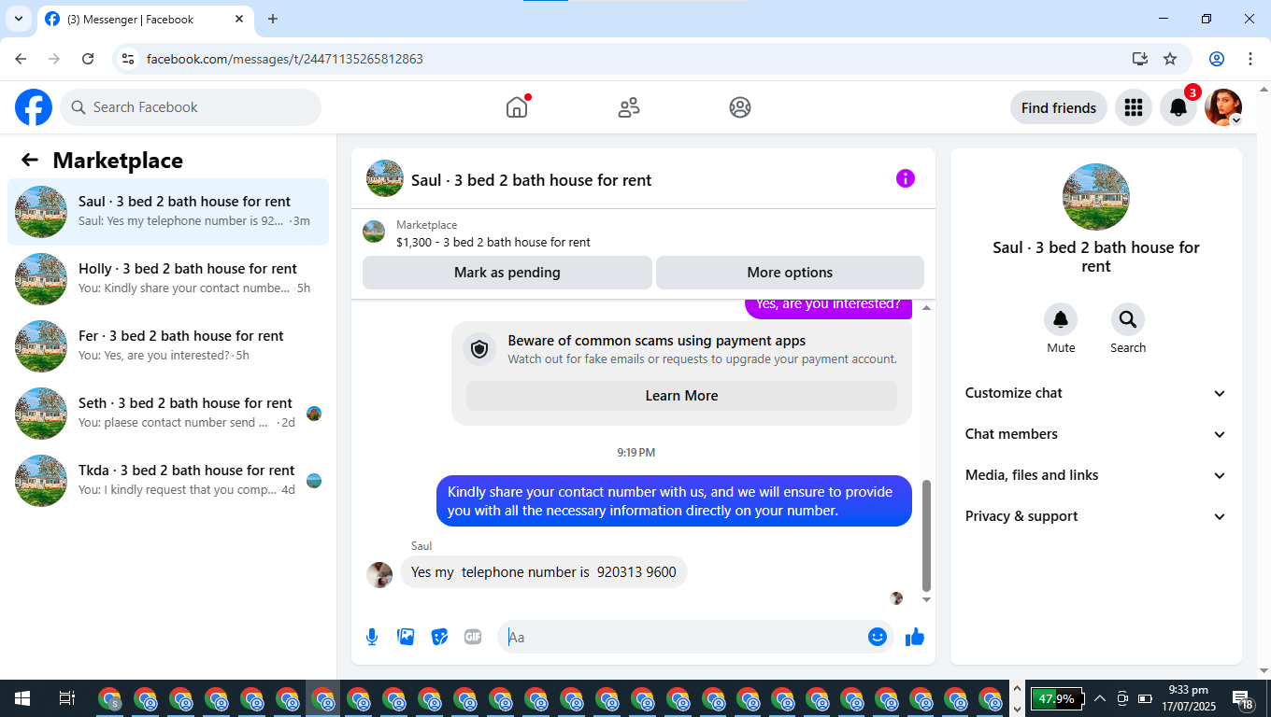Click the 9:19 PM timestamp

click(635, 452)
